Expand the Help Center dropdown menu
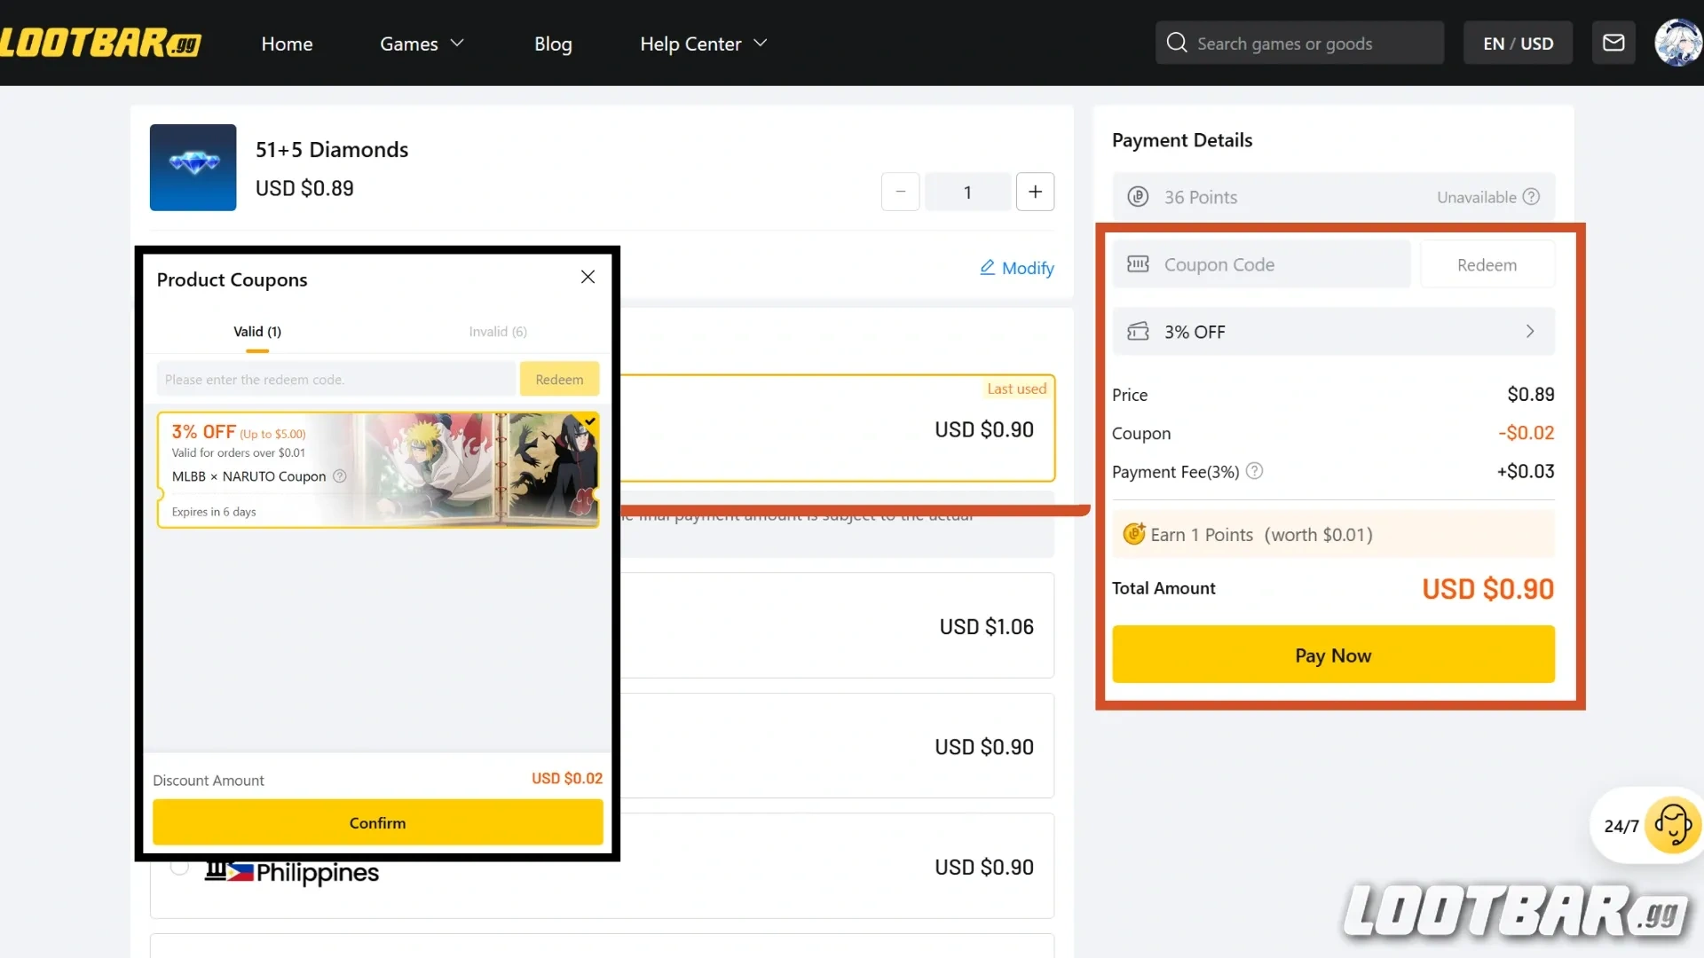This screenshot has width=1704, height=958. coord(703,43)
